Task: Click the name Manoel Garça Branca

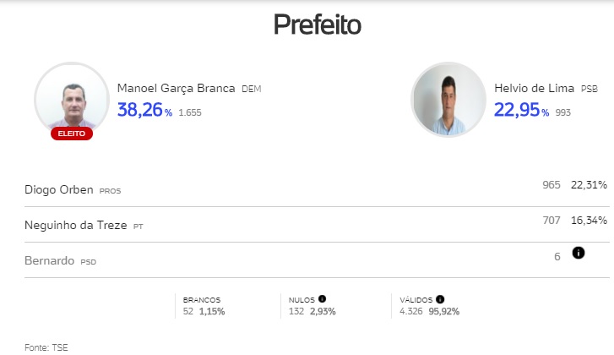Action: (177, 89)
